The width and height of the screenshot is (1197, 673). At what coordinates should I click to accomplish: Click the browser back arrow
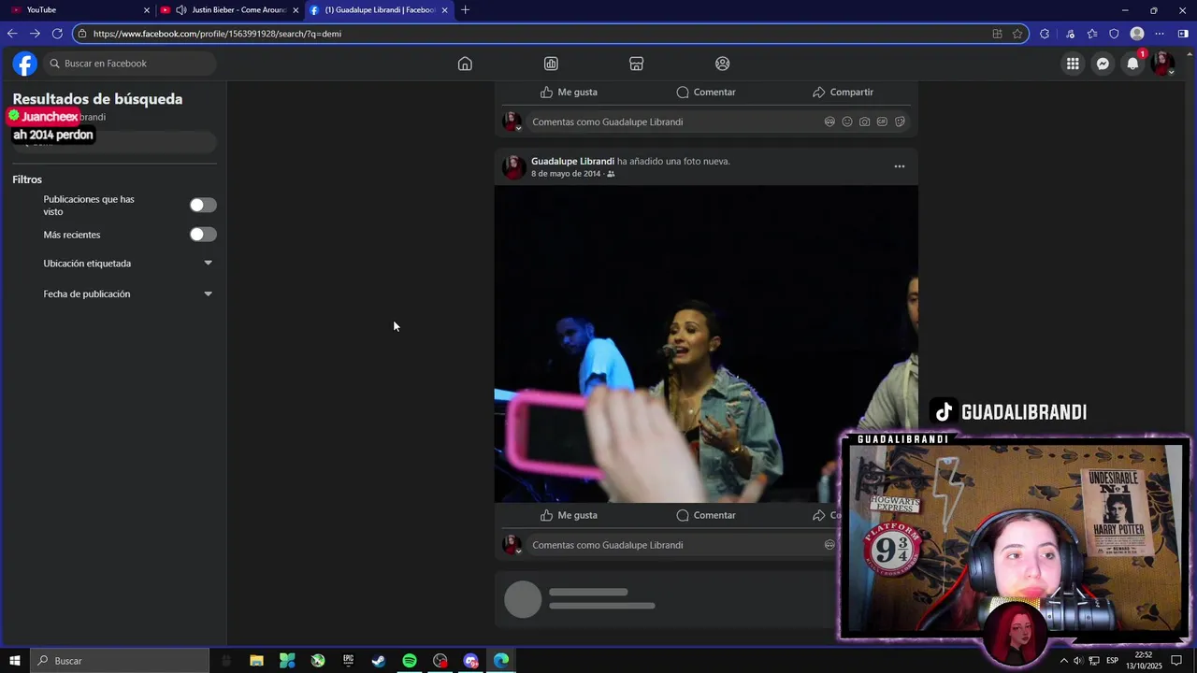coord(12,34)
